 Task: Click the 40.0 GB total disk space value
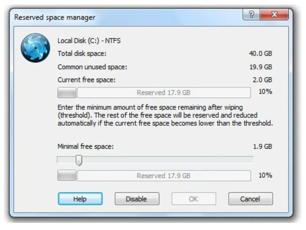pos(260,53)
